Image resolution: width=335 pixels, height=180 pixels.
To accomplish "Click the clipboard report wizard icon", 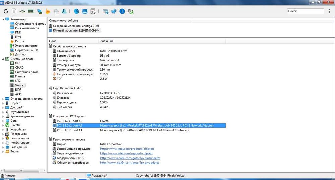I will (56, 11).
